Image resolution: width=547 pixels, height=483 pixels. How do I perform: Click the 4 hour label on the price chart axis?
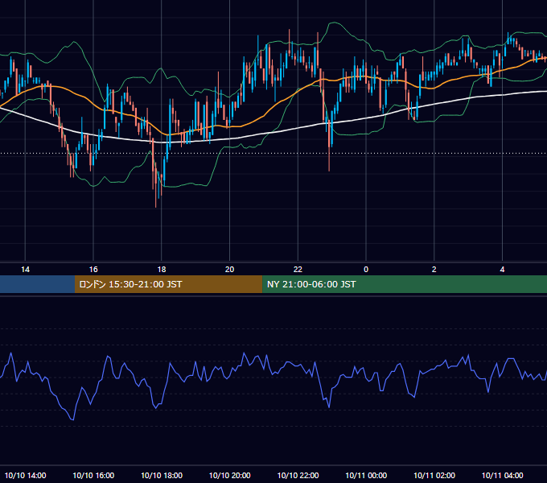point(502,270)
